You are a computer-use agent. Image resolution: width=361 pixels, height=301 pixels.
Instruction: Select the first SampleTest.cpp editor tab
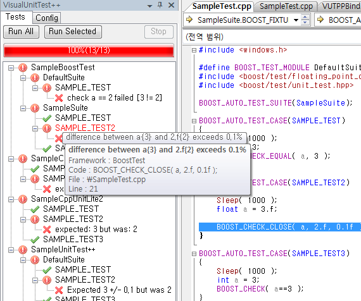222,6
